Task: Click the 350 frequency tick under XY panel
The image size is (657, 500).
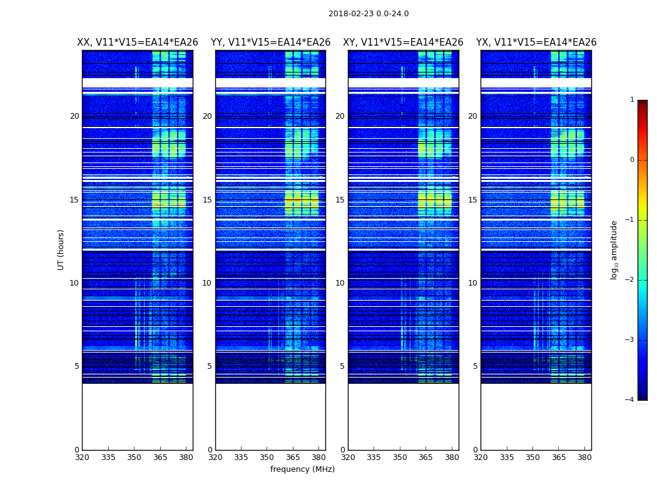Action: click(x=400, y=457)
